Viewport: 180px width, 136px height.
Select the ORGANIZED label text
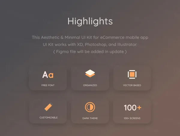[90, 85]
